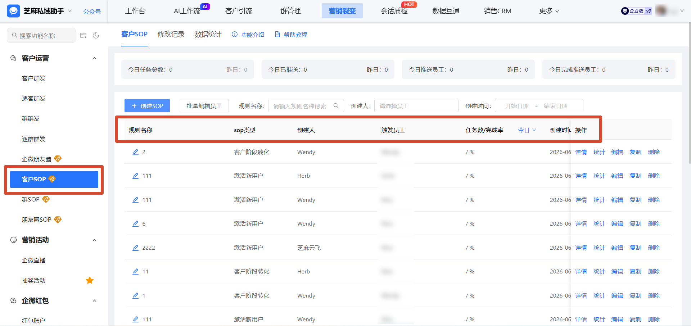Open 朋友圈SOP in the sidebar
This screenshot has width=691, height=326.
(36, 219)
